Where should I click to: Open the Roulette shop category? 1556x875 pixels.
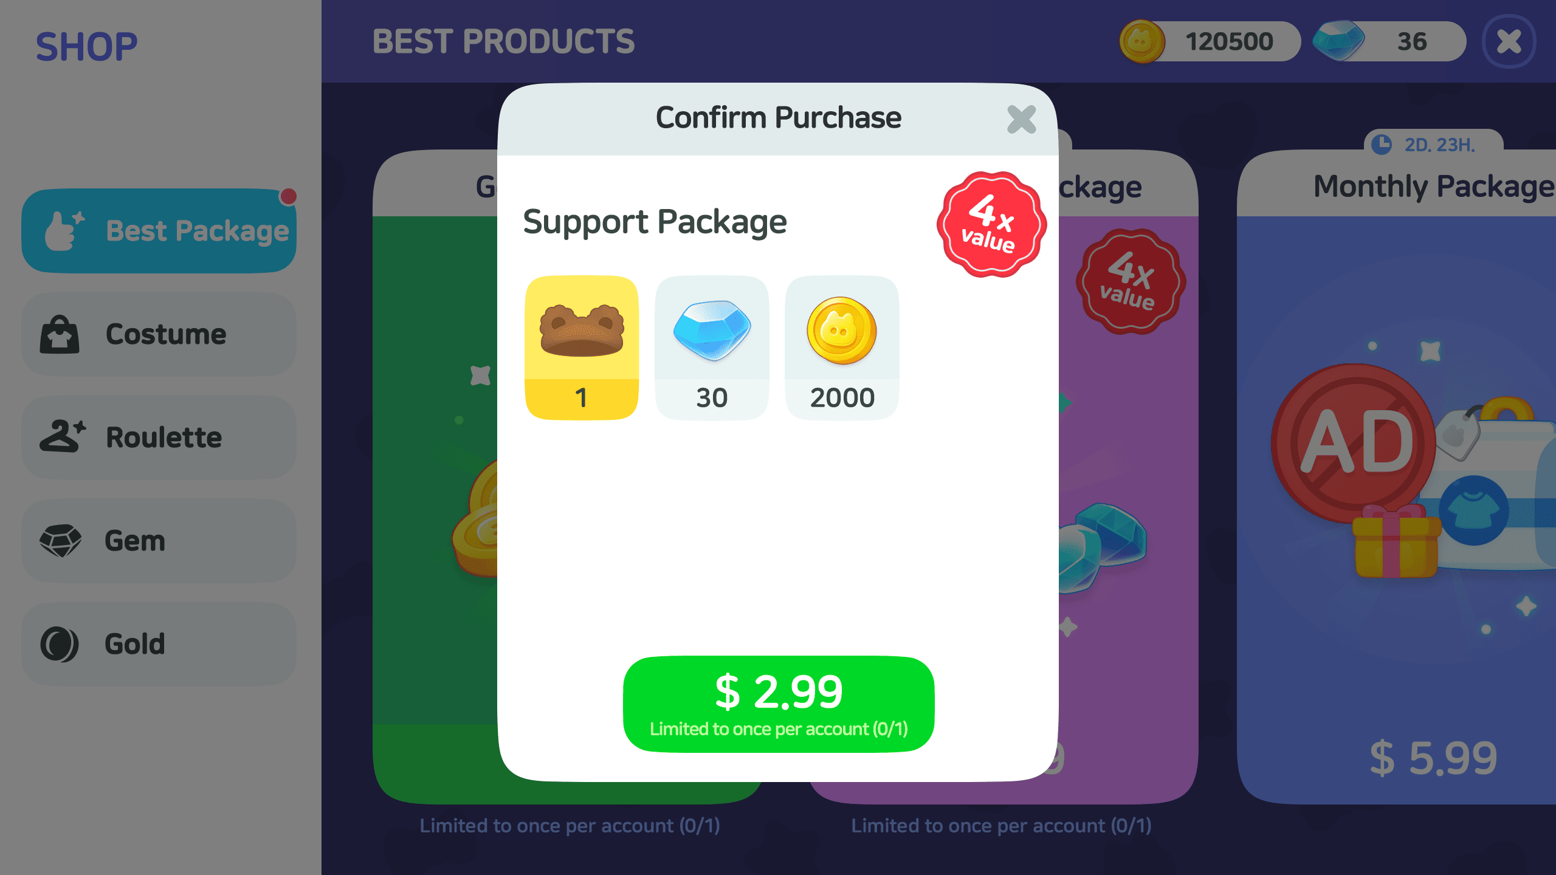(159, 437)
